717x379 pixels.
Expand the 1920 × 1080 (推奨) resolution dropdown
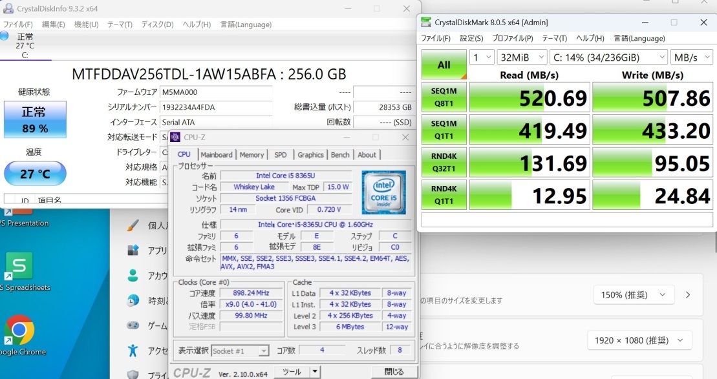click(x=639, y=340)
